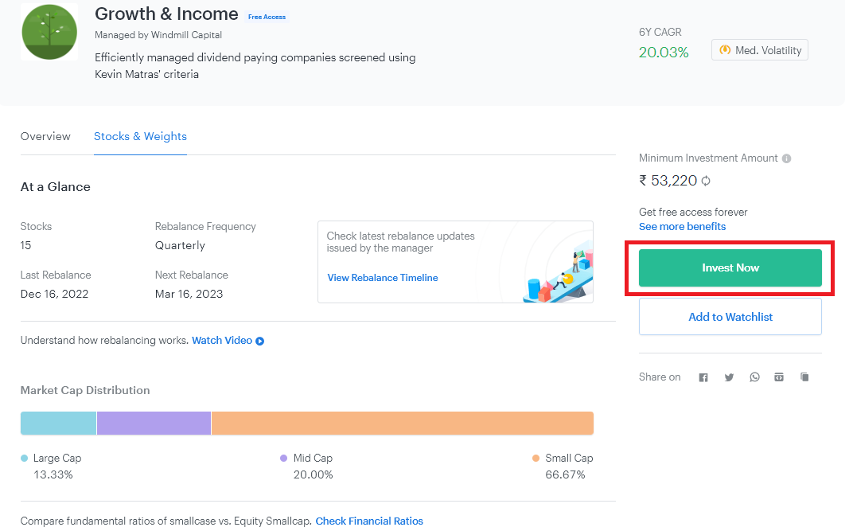Click the Mid Cap purple bar segment
The height and width of the screenshot is (531, 853).
click(154, 423)
